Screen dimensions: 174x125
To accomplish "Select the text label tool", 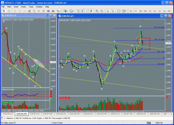I will [x=44, y=11].
